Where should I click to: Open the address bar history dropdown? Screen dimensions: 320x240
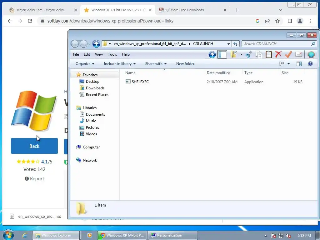point(228,44)
